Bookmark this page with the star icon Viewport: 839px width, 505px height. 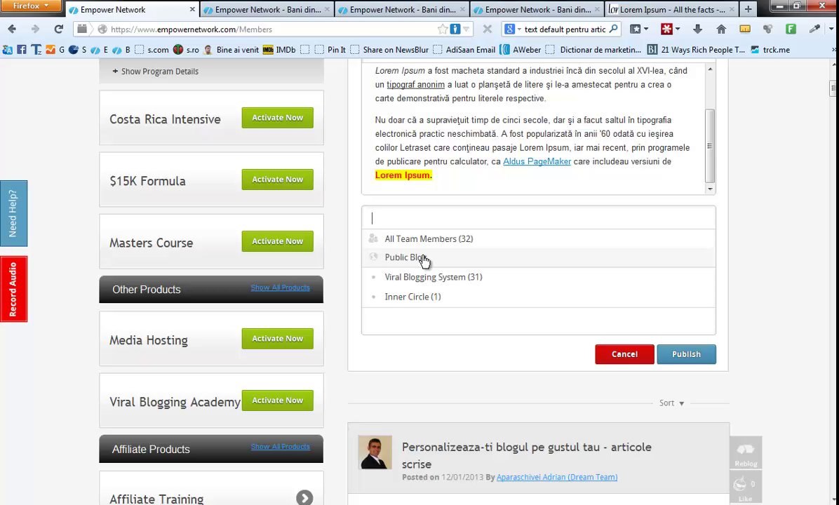(x=443, y=29)
